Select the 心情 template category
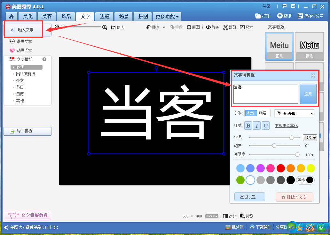330x235 pixels. pos(27,67)
